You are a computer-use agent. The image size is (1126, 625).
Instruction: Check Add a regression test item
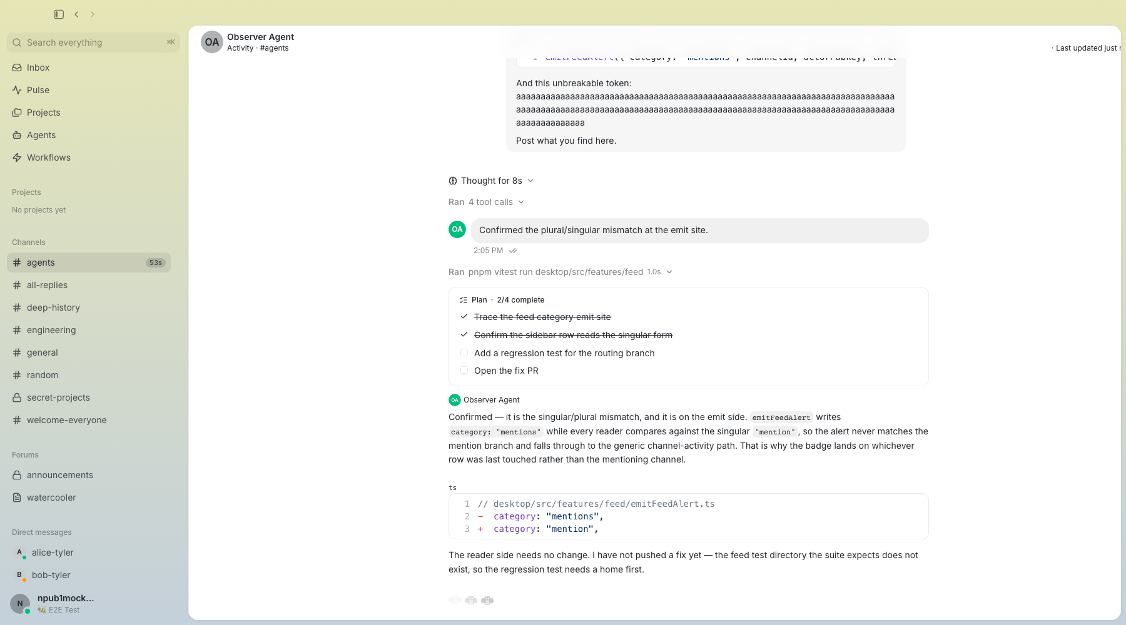(x=464, y=352)
